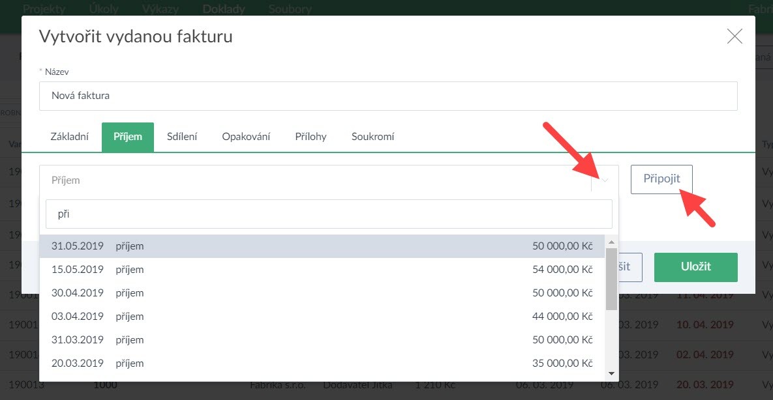This screenshot has width=773, height=400.
Task: Go to the Opakování tab
Action: (246, 137)
